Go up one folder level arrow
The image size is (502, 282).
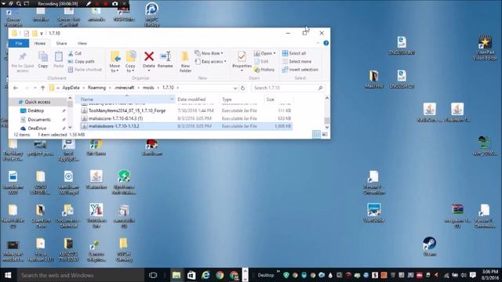pos(42,88)
